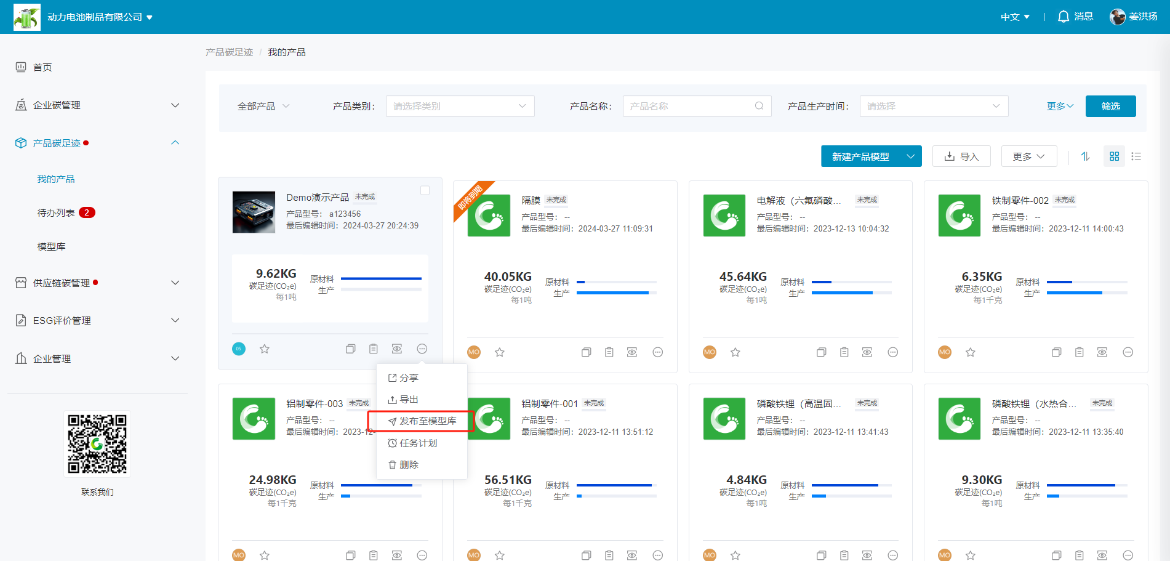Open the 产品生产时间 selector
The width and height of the screenshot is (1170, 561).
click(933, 106)
